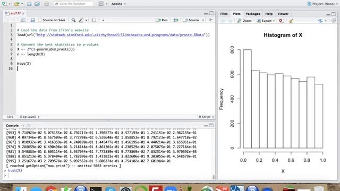Click the Run button
340x191 pixels.
(x=161, y=20)
